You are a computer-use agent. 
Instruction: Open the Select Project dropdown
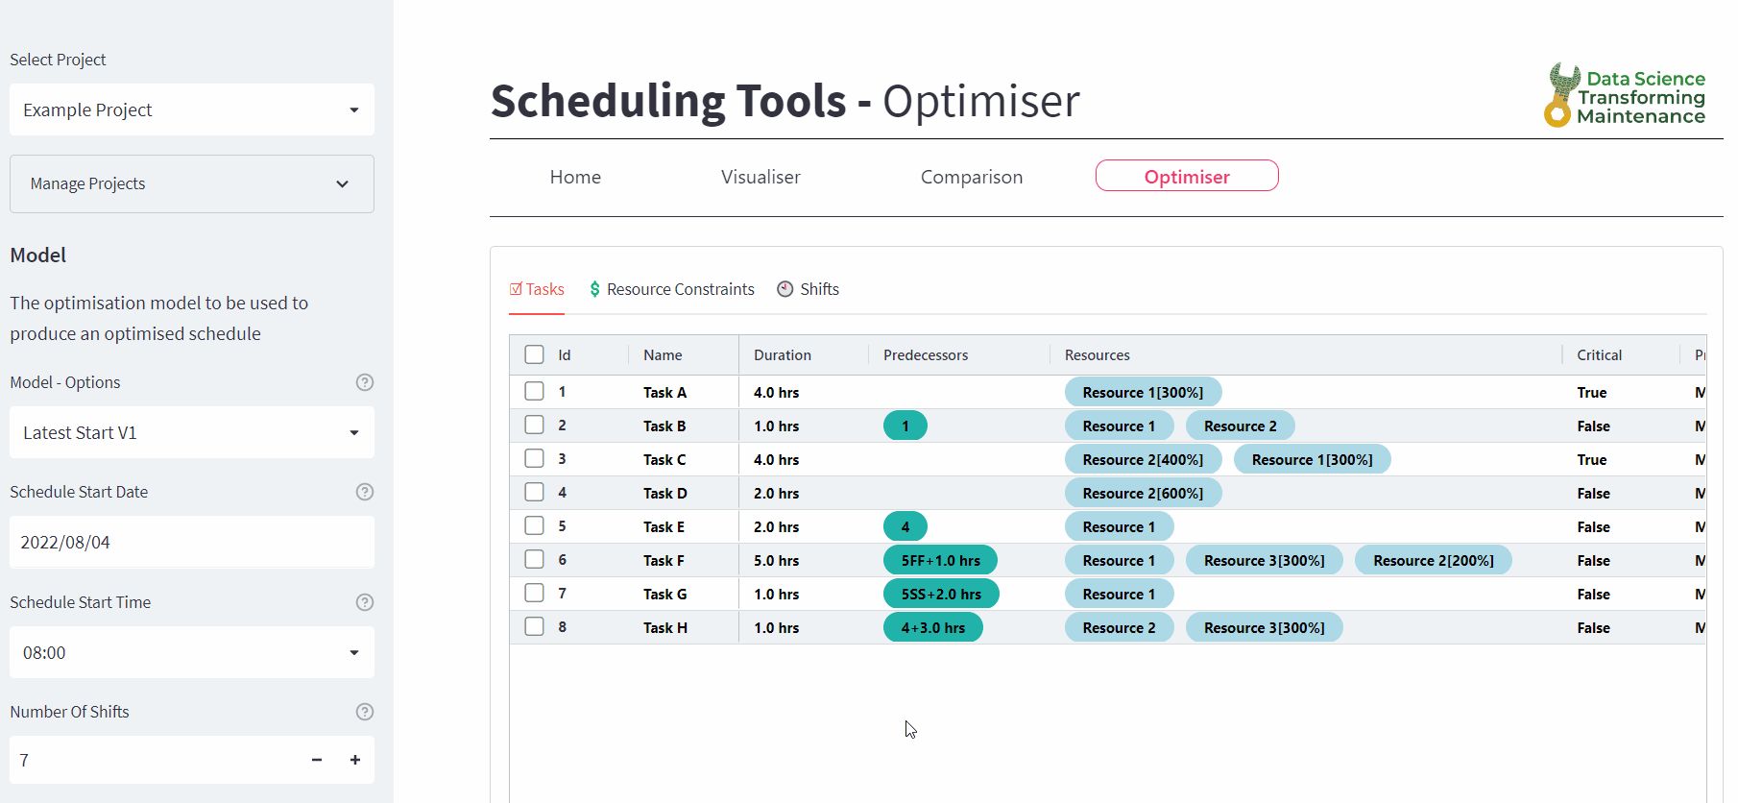point(192,109)
